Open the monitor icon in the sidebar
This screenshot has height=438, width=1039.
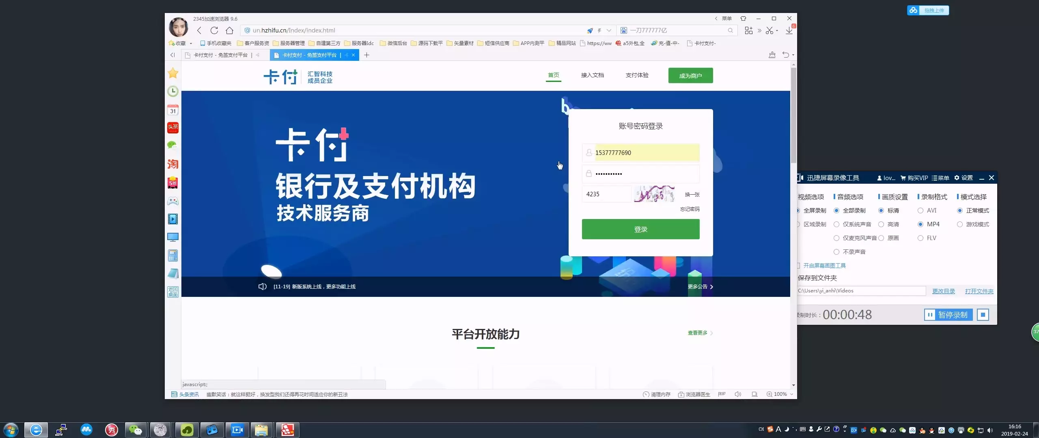point(173,237)
